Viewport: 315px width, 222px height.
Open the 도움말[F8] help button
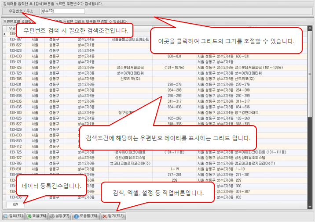tap(86, 216)
